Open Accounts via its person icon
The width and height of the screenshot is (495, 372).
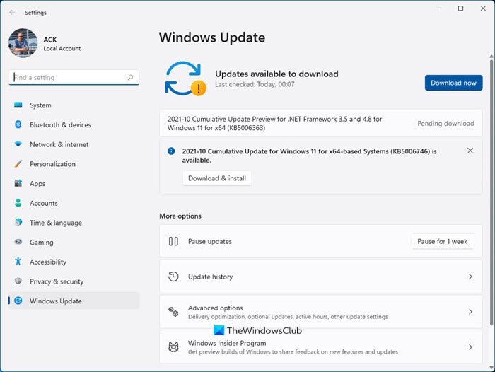pyautogui.click(x=18, y=203)
